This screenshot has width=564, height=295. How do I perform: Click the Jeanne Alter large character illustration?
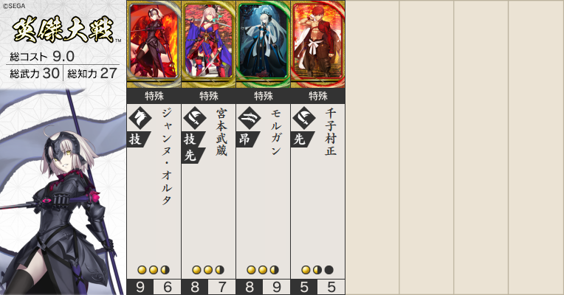coord(63,192)
